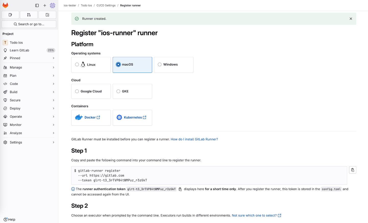This screenshot has width=368, height=223.
Task: Click the Secure shield icon
Action: [x=5, y=100]
